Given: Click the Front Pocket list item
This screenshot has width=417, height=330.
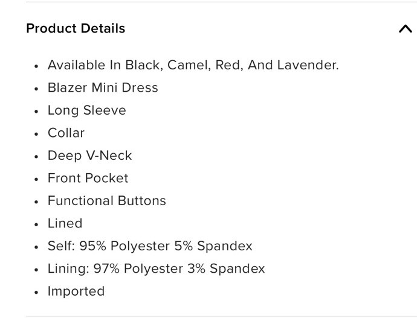Looking at the screenshot, I should 88,178.
